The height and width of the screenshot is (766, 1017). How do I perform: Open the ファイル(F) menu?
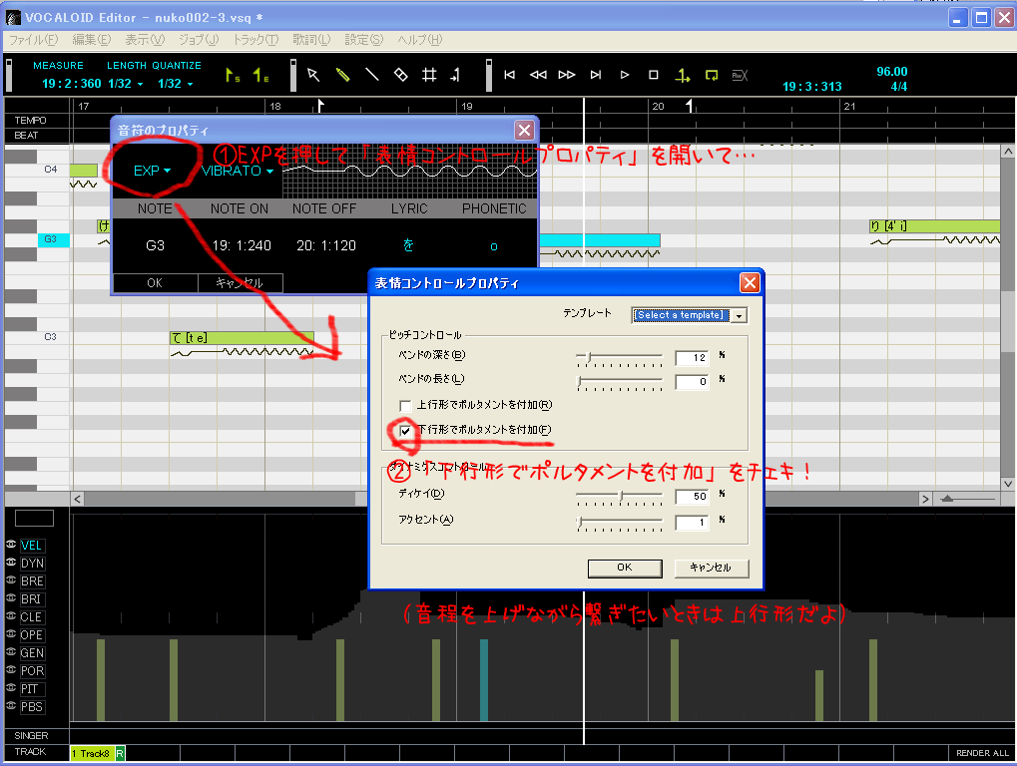coord(33,40)
